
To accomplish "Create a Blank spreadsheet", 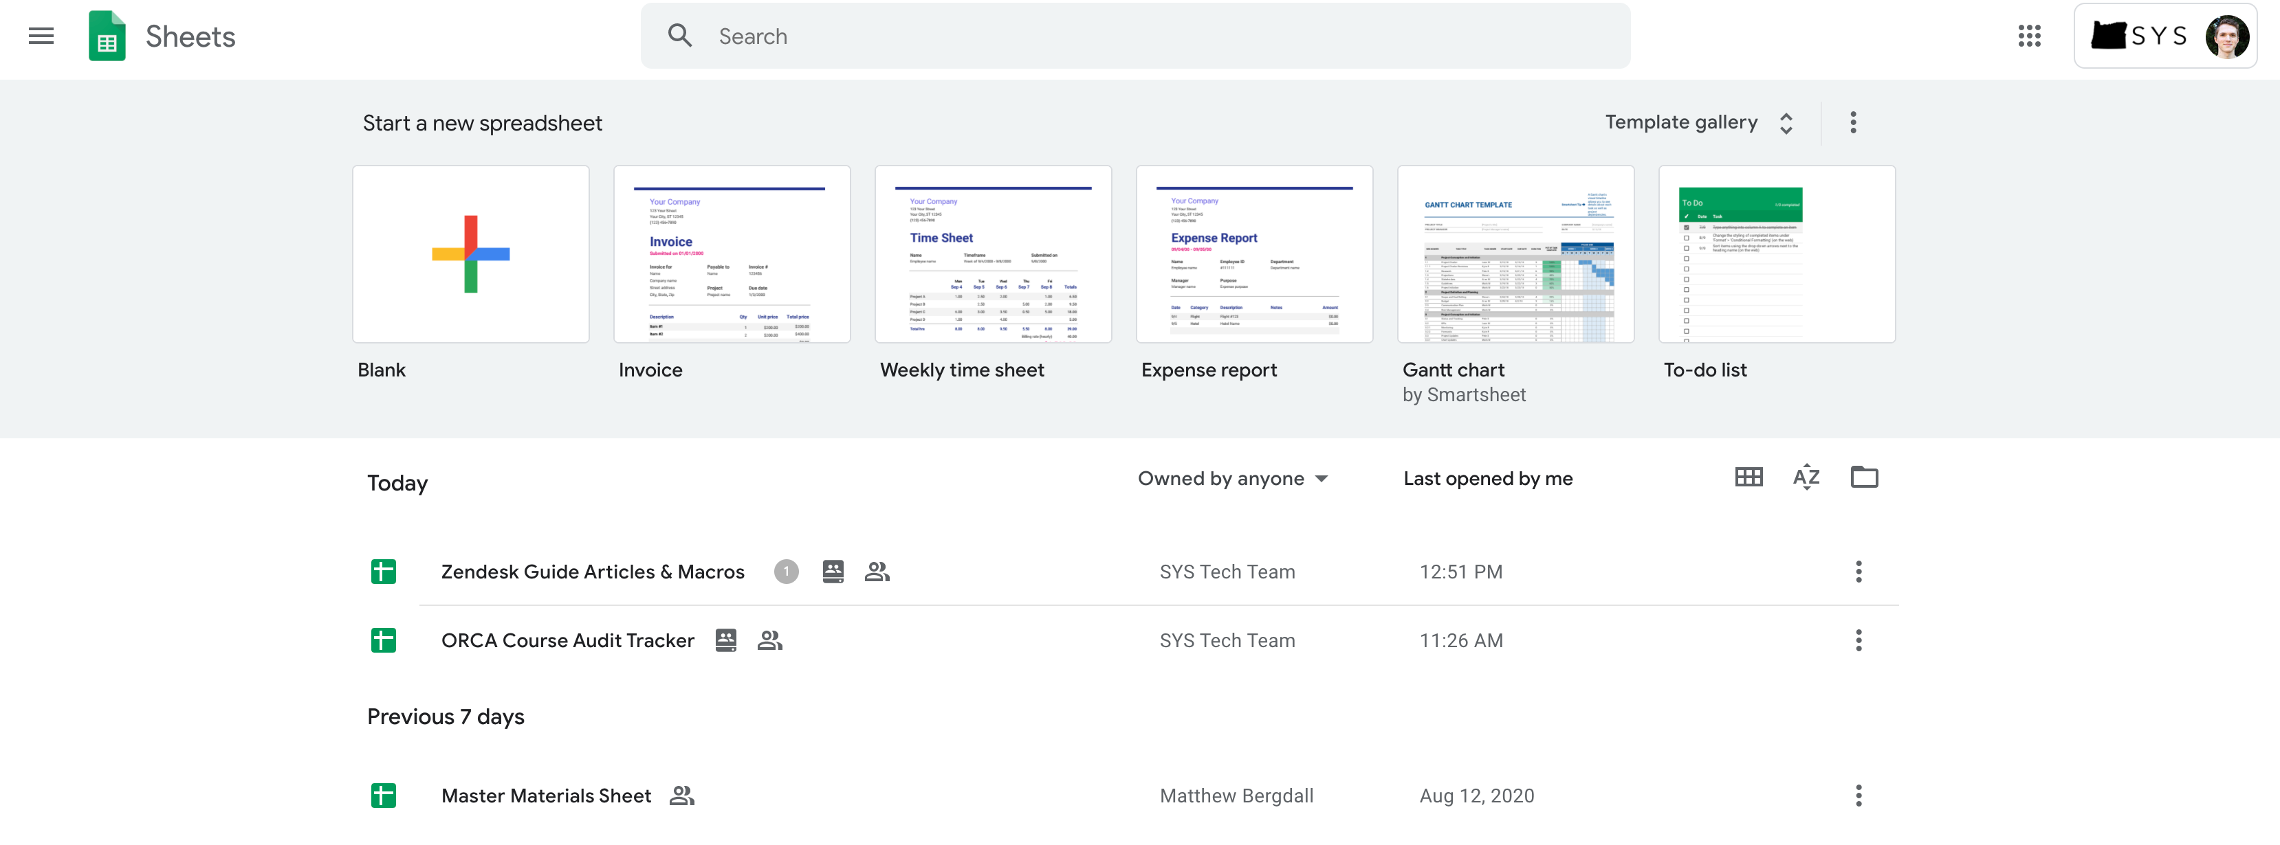I will coord(470,255).
